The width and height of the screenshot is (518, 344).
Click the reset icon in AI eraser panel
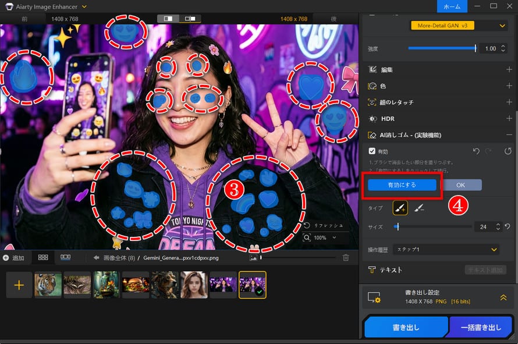(506, 151)
